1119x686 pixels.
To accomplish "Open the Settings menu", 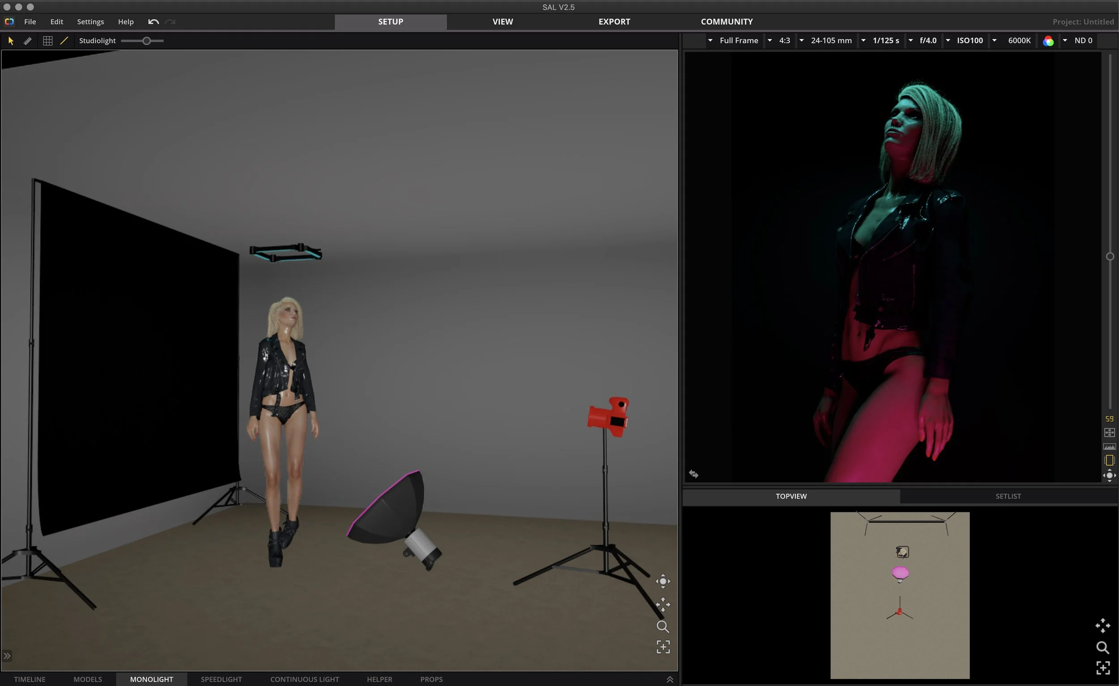I will (x=90, y=22).
